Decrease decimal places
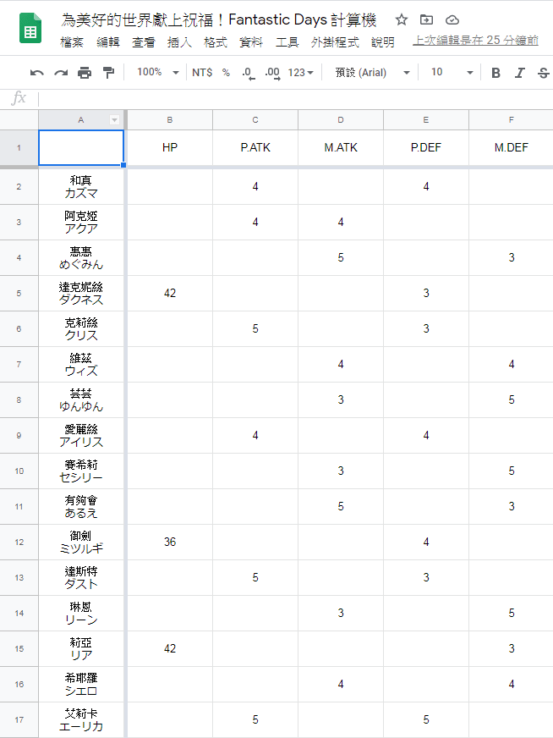The height and width of the screenshot is (738, 553). coord(249,73)
